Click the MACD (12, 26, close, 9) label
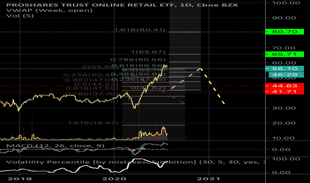 tap(55, 146)
